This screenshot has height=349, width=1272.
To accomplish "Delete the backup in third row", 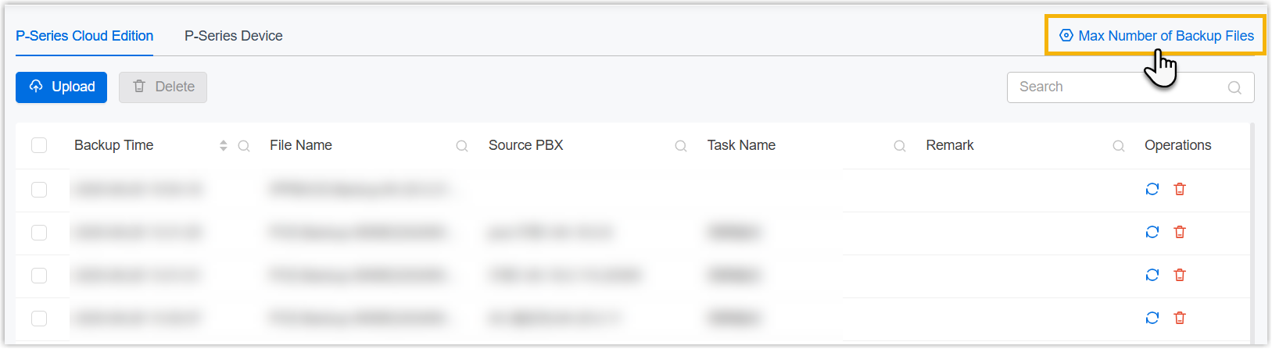I will coord(1180,275).
